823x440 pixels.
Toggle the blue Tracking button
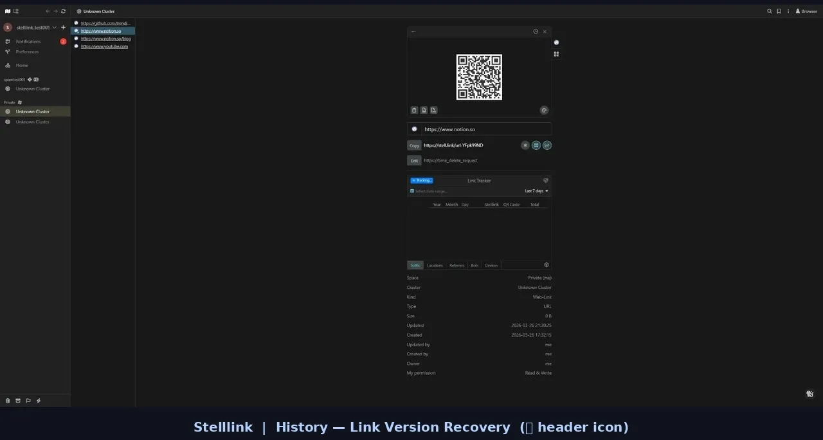coord(422,181)
